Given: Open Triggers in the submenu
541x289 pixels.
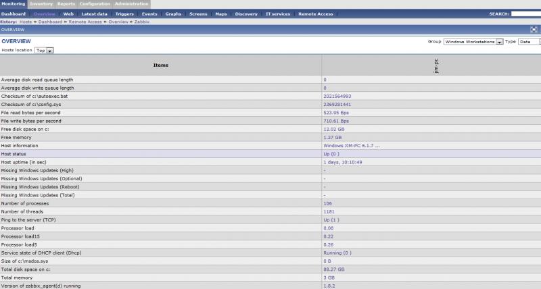Looking at the screenshot, I should click(124, 14).
